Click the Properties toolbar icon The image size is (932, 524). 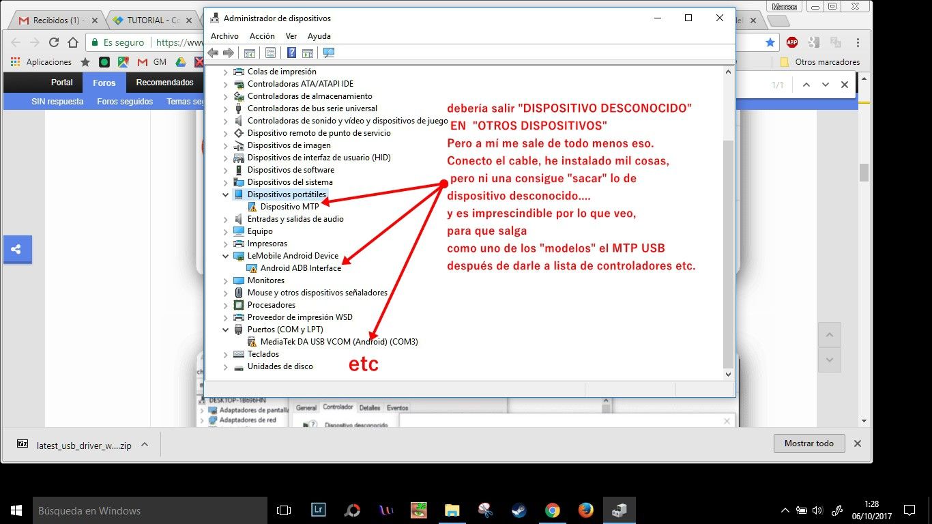270,53
